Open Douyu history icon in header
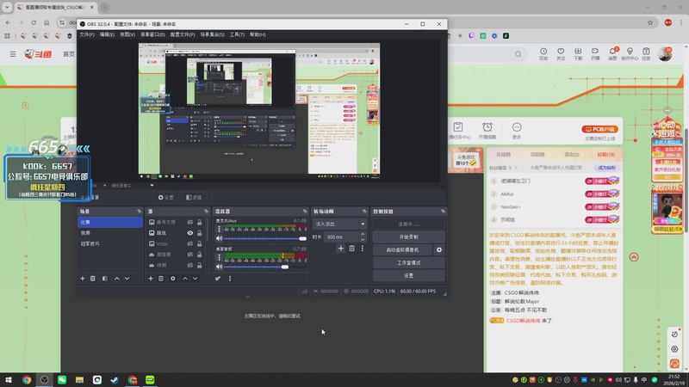Viewport: 689px width, 387px height. click(543, 53)
